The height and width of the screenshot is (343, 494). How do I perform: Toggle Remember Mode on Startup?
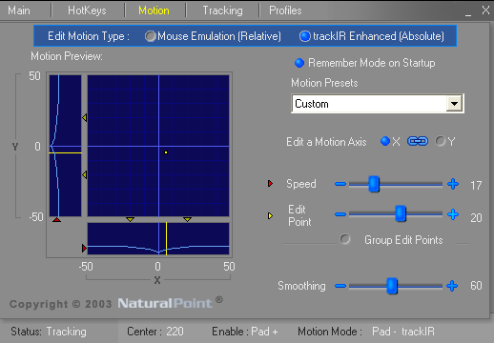(299, 63)
